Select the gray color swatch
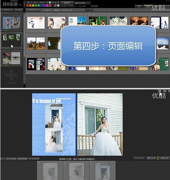 tap(55, 5)
